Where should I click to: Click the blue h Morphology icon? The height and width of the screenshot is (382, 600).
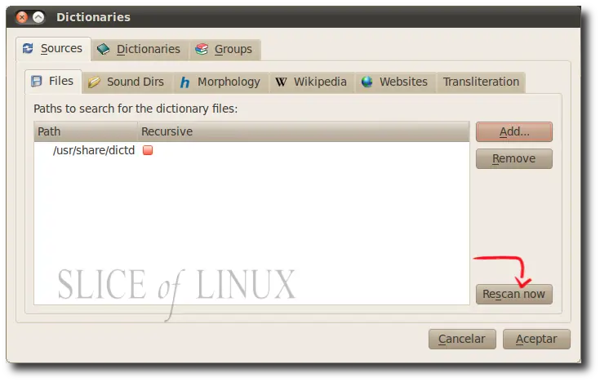point(184,82)
